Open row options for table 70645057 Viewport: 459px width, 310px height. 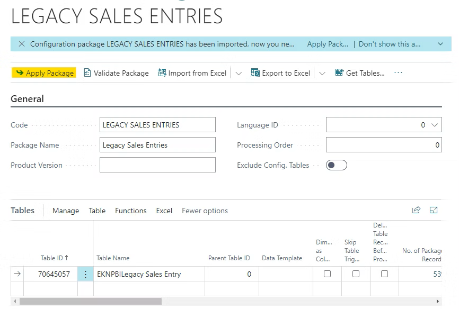(x=85, y=274)
